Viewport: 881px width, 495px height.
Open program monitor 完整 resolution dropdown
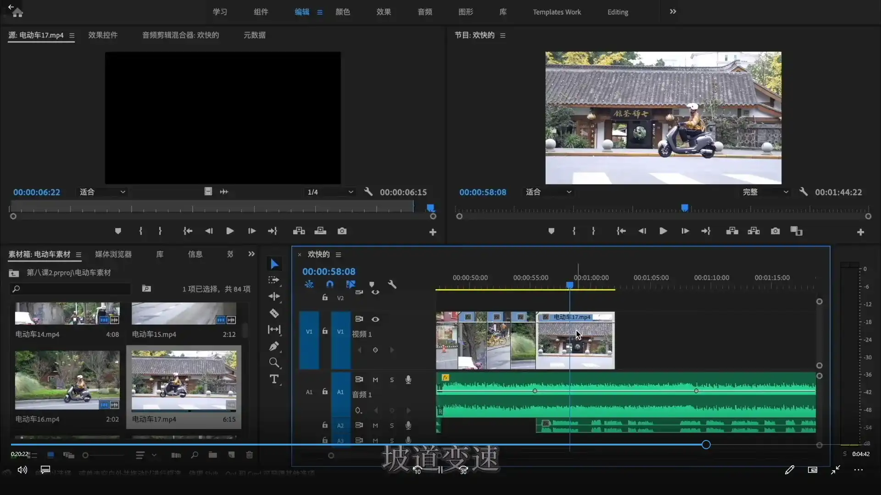coord(765,192)
